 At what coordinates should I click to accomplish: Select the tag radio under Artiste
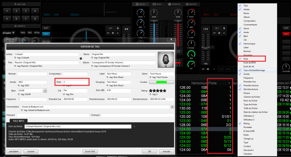[x=15, y=57]
